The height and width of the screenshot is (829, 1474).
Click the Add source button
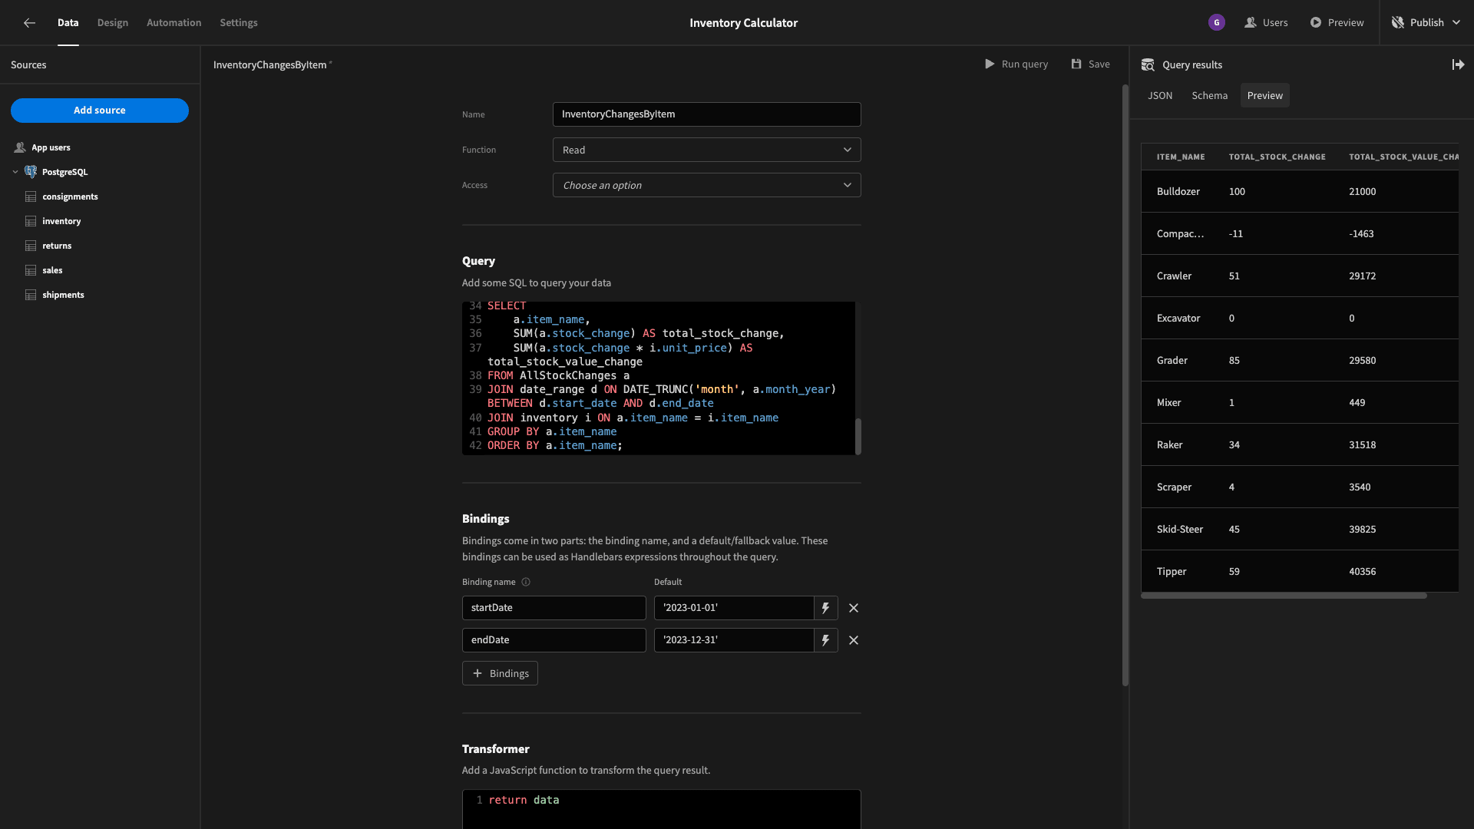(x=100, y=111)
